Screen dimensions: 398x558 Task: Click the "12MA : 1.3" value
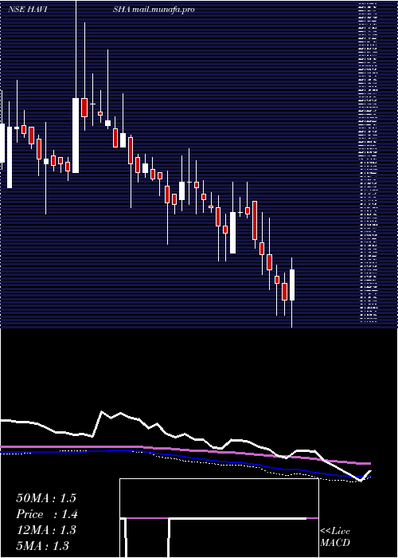46,530
